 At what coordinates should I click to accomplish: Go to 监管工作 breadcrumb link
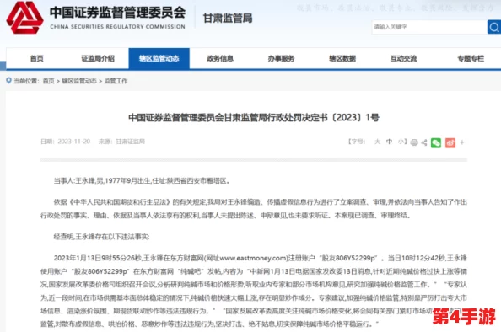coord(116,81)
